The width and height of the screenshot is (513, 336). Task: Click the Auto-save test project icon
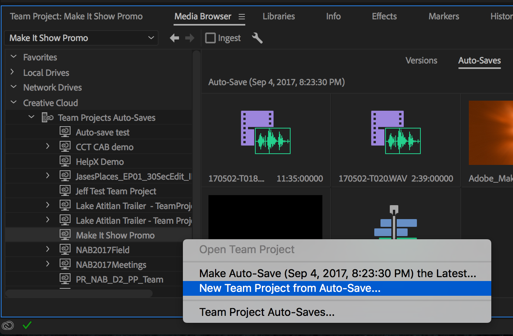pyautogui.click(x=65, y=132)
